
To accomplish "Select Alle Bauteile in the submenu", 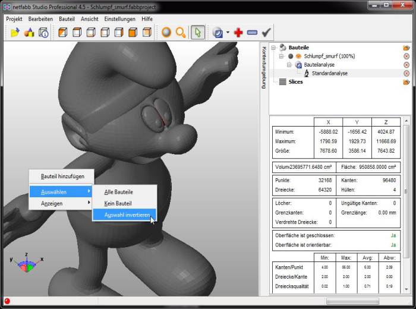I will [x=118, y=192].
